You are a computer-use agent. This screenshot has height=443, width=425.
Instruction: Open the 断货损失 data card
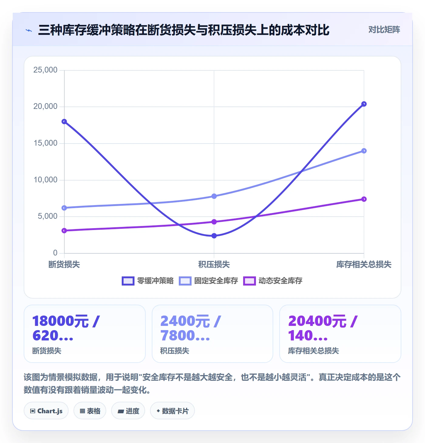pos(85,334)
